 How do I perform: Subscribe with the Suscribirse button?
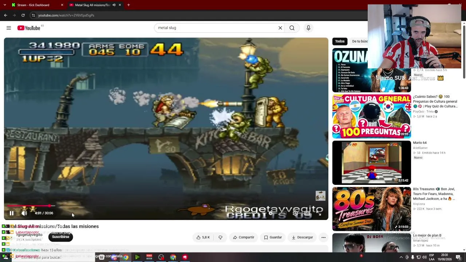(x=60, y=237)
